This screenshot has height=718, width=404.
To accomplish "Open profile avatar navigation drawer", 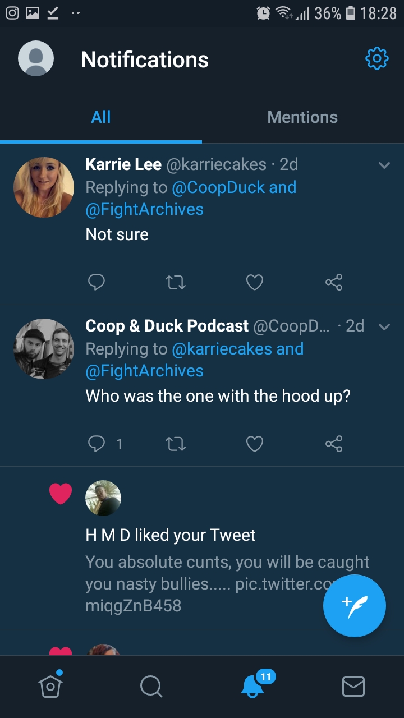I will [36, 58].
